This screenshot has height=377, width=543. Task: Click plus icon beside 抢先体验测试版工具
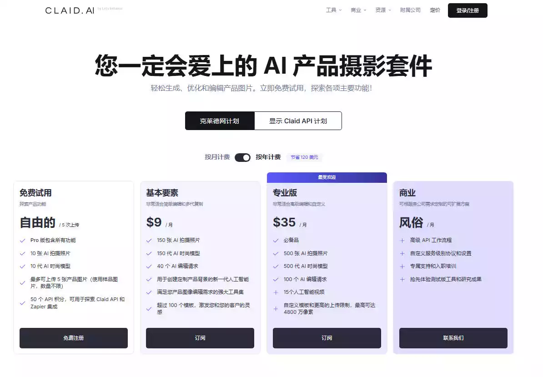(402, 279)
